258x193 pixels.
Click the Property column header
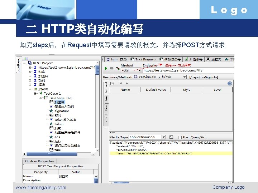pyautogui.click(x=40, y=172)
